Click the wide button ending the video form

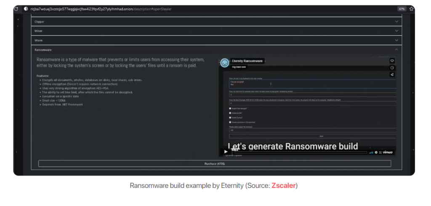313,136
